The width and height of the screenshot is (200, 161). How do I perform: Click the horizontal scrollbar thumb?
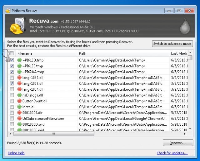point(54,134)
